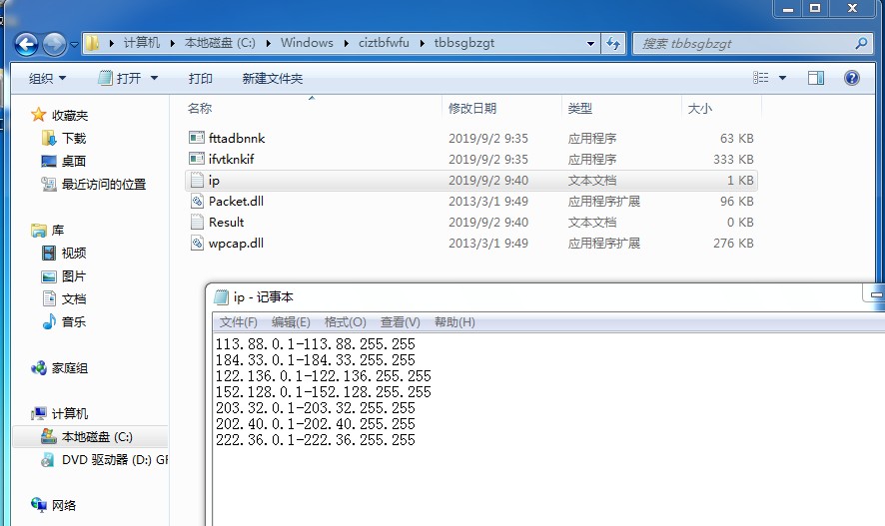Select the wpcap.dll file icon
This screenshot has width=885, height=526.
coord(197,243)
